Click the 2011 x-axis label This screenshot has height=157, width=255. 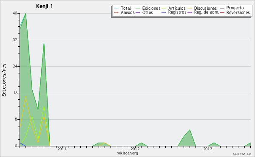62,149
